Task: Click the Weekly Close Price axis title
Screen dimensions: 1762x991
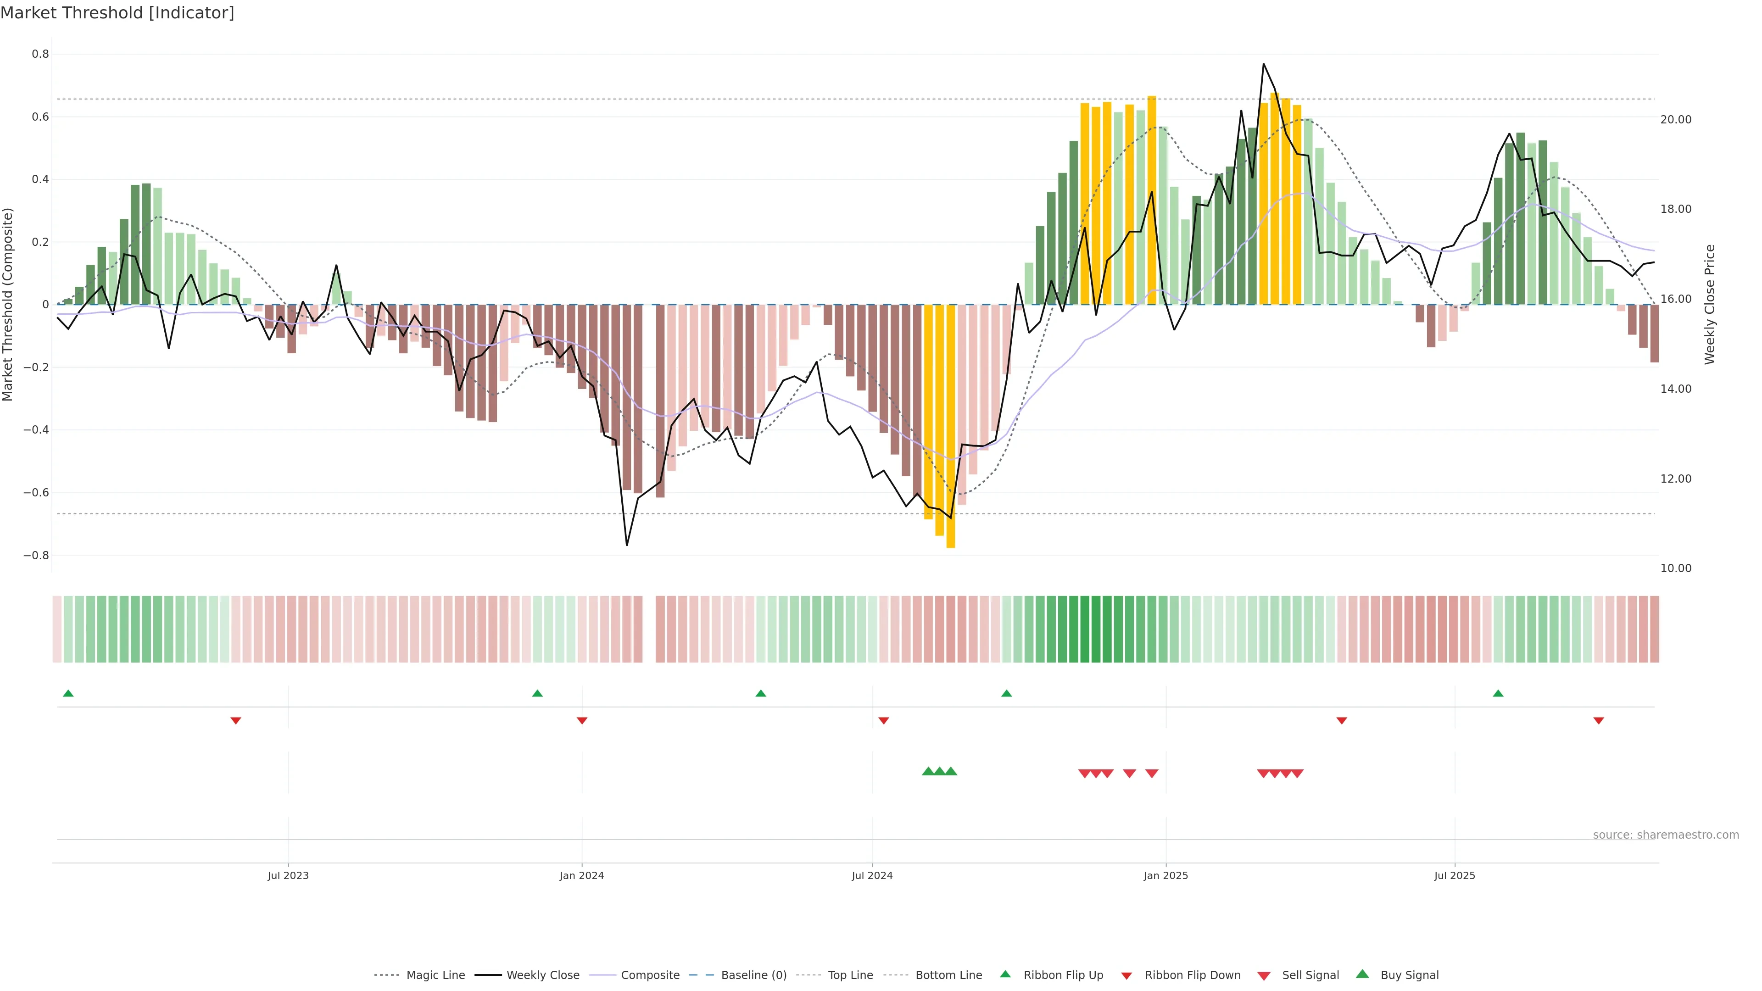Action: click(x=1710, y=304)
